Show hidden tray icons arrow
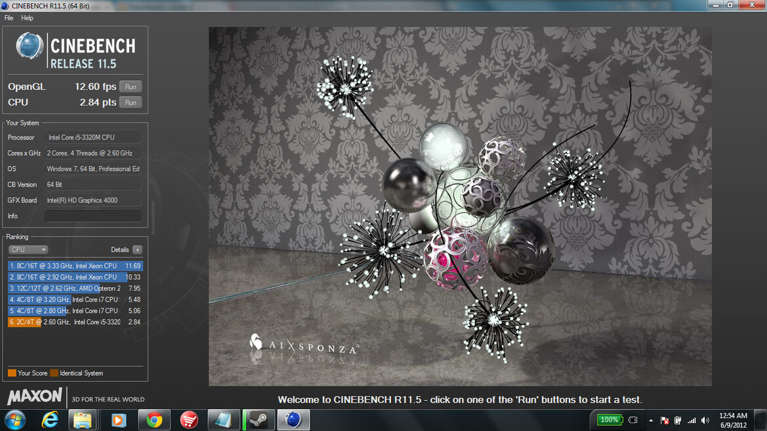The width and height of the screenshot is (767, 431). tap(651, 421)
